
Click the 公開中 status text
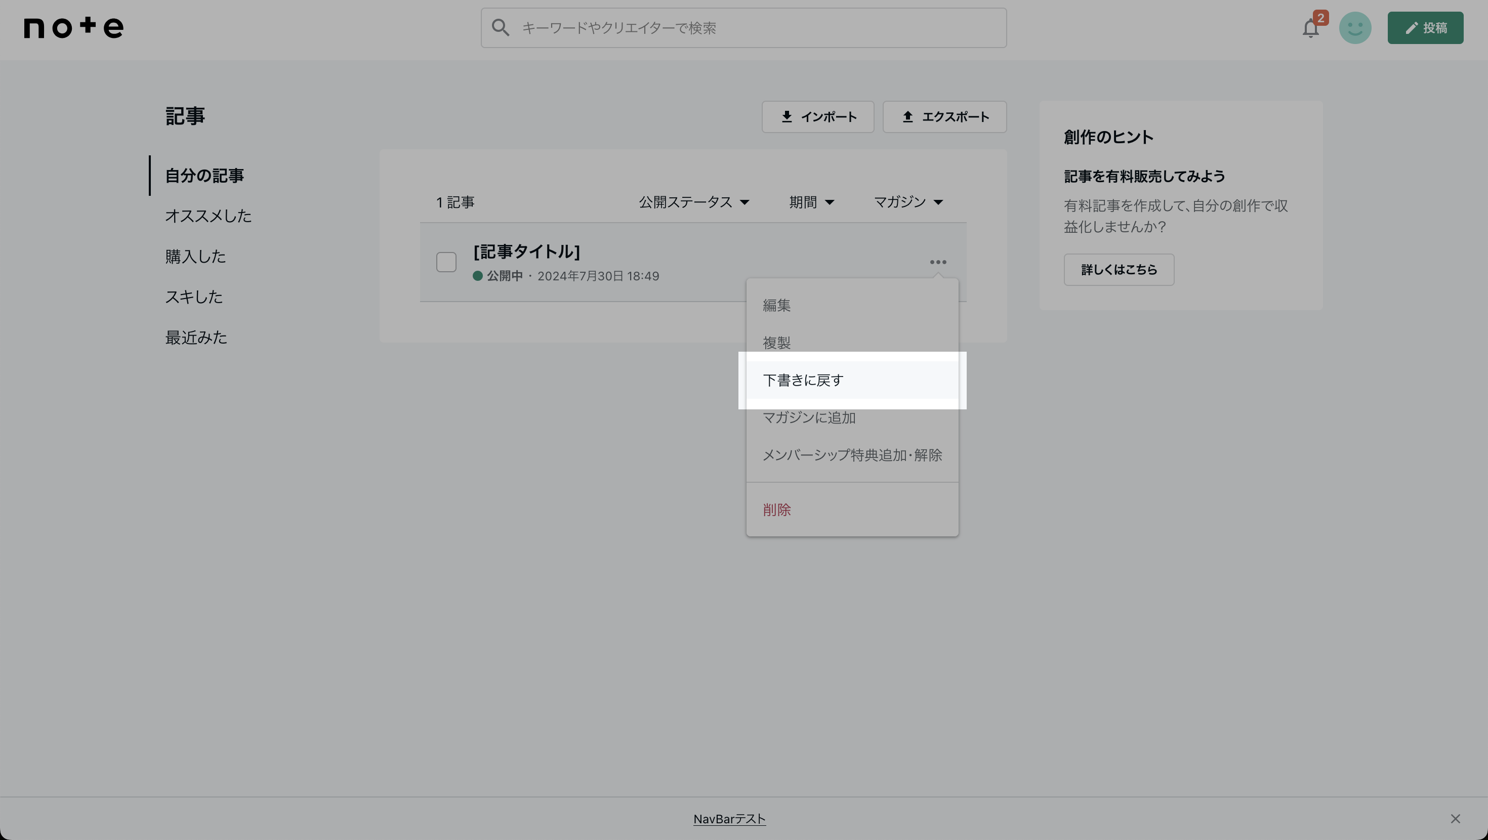pos(504,276)
